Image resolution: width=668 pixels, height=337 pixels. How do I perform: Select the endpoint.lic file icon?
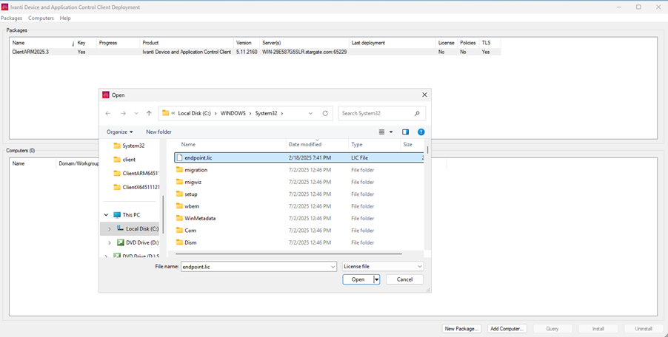(x=179, y=158)
